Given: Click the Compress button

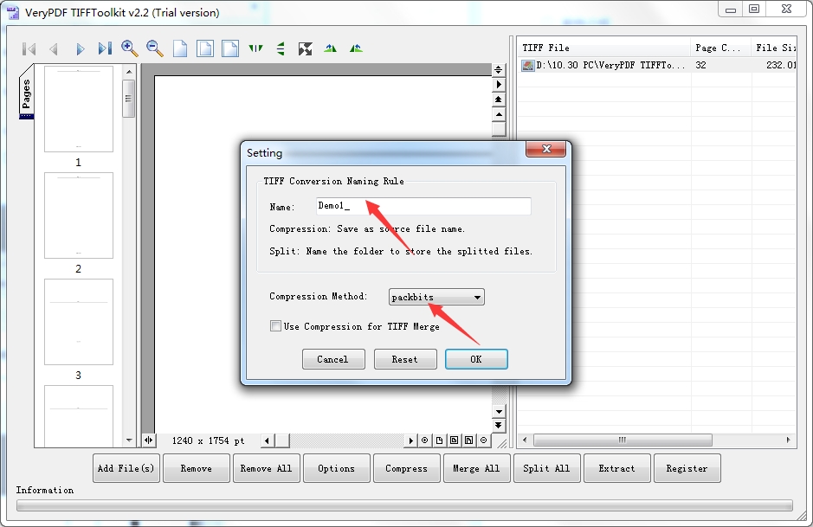Looking at the screenshot, I should tap(407, 468).
